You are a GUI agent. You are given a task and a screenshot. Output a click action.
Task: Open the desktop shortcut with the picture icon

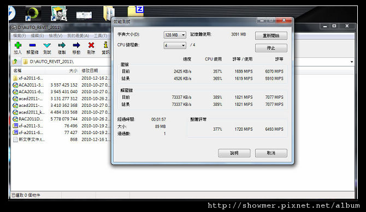(59, 13)
